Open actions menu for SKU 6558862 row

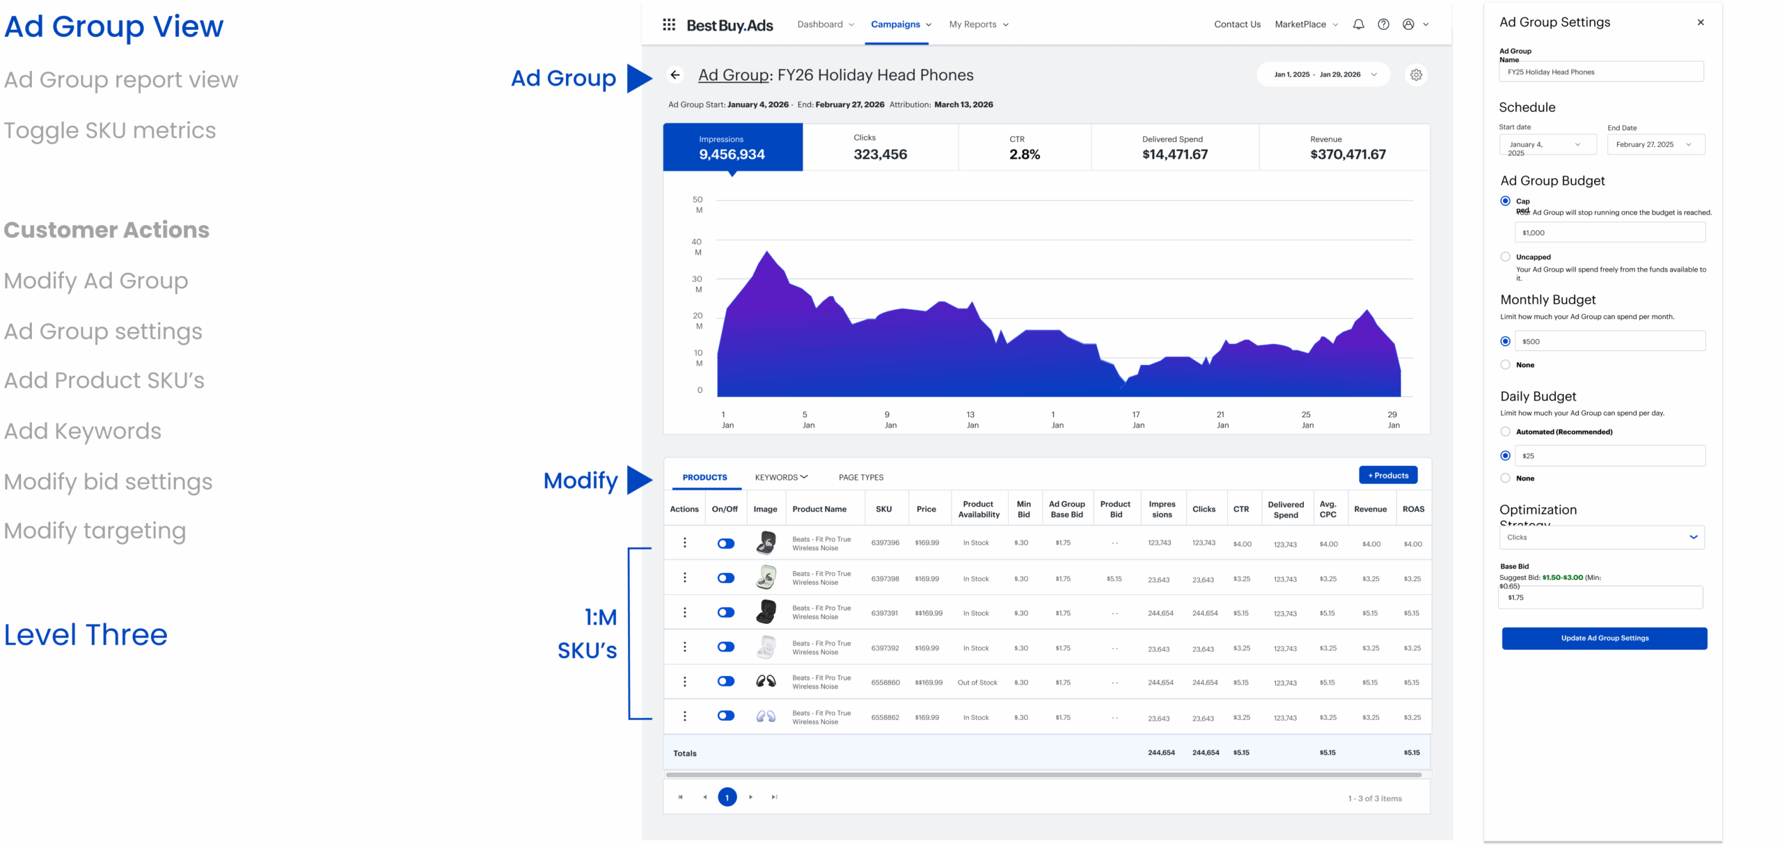click(684, 716)
